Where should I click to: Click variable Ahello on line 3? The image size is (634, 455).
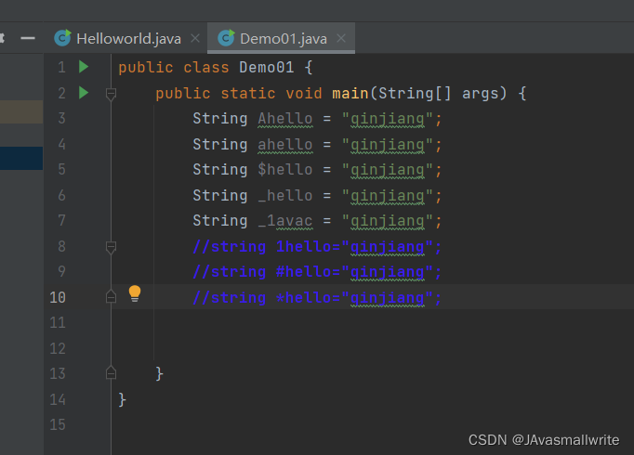pyautogui.click(x=285, y=119)
